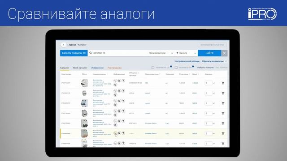Screen dimensions: 287x161
Task: Click info badge next to second availability checkbox
Action: pos(193,67)
